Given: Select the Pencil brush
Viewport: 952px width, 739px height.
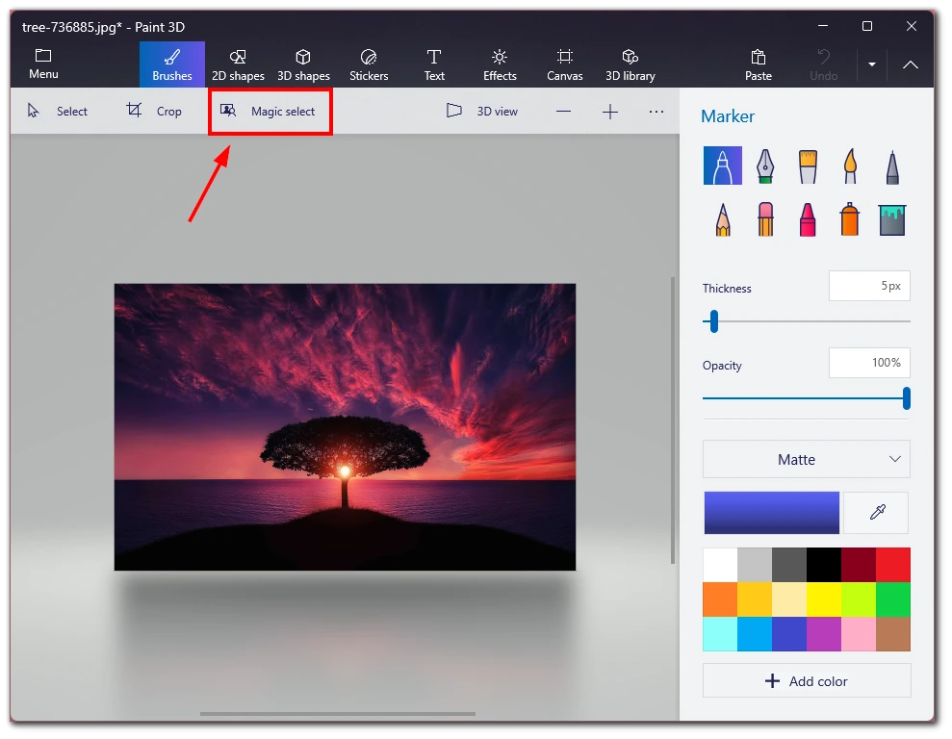Looking at the screenshot, I should pyautogui.click(x=723, y=219).
